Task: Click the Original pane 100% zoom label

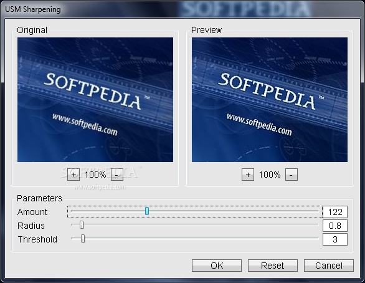Action: pos(95,175)
